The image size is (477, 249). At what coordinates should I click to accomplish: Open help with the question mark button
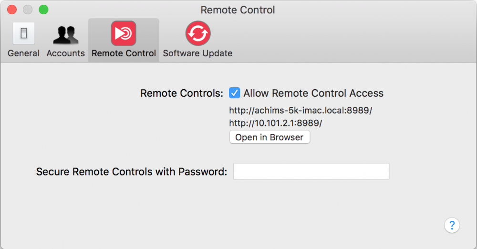tap(452, 225)
